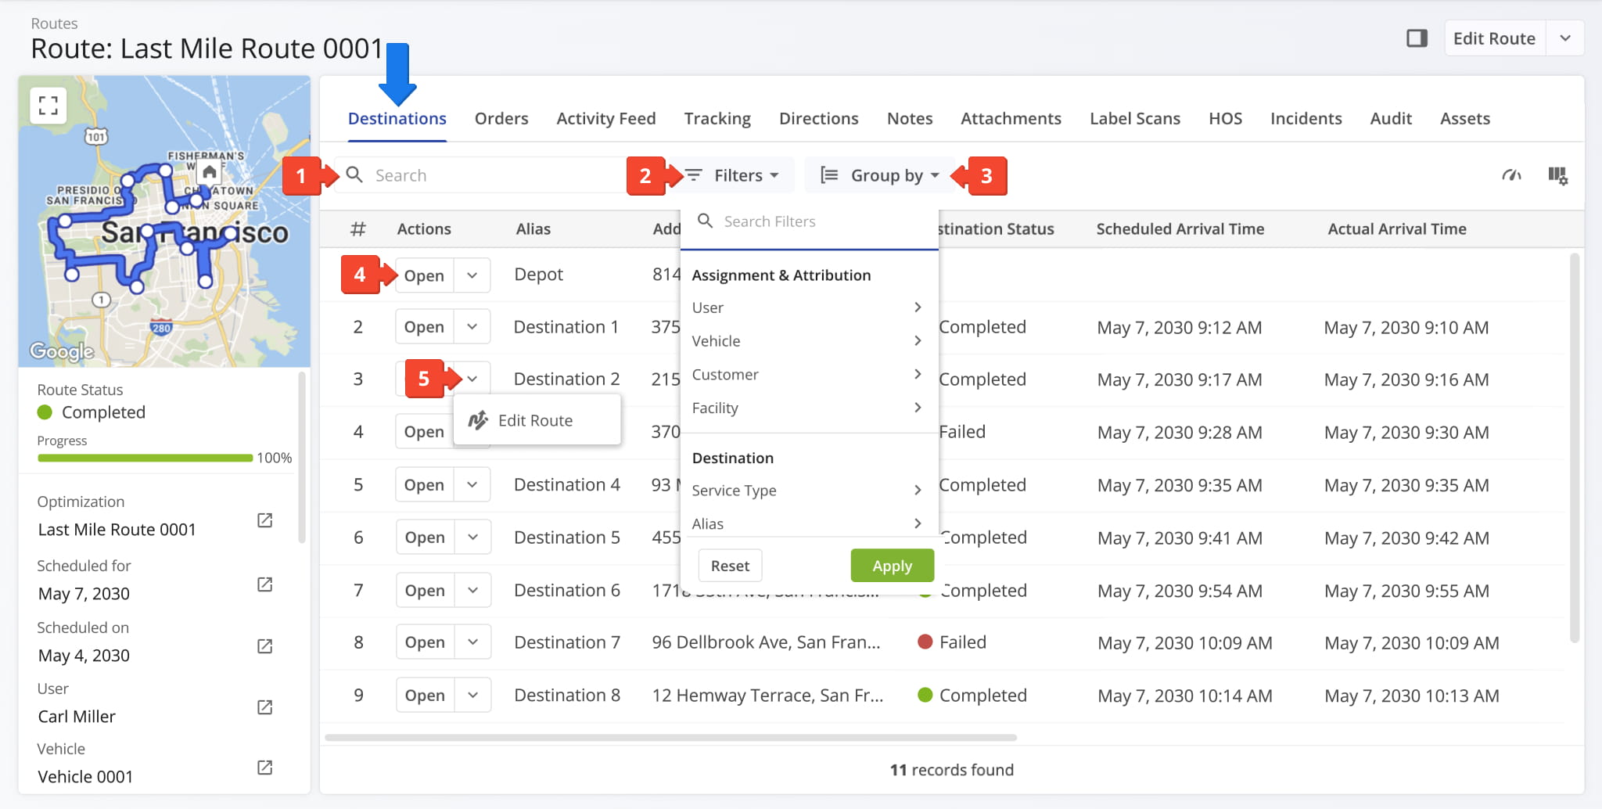The image size is (1602, 809).
Task: Click the Search Filters magnifier icon
Action: [705, 221]
